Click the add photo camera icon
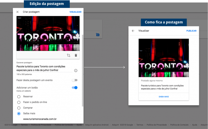This screenshot has height=129, width=208. coord(98,35)
